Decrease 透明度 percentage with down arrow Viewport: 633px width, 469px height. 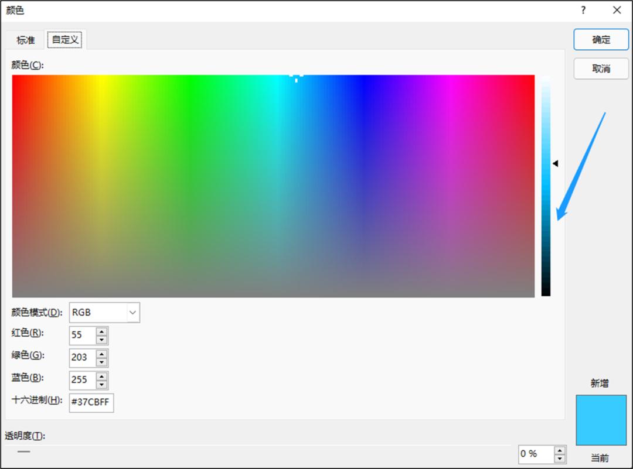[x=560, y=458]
